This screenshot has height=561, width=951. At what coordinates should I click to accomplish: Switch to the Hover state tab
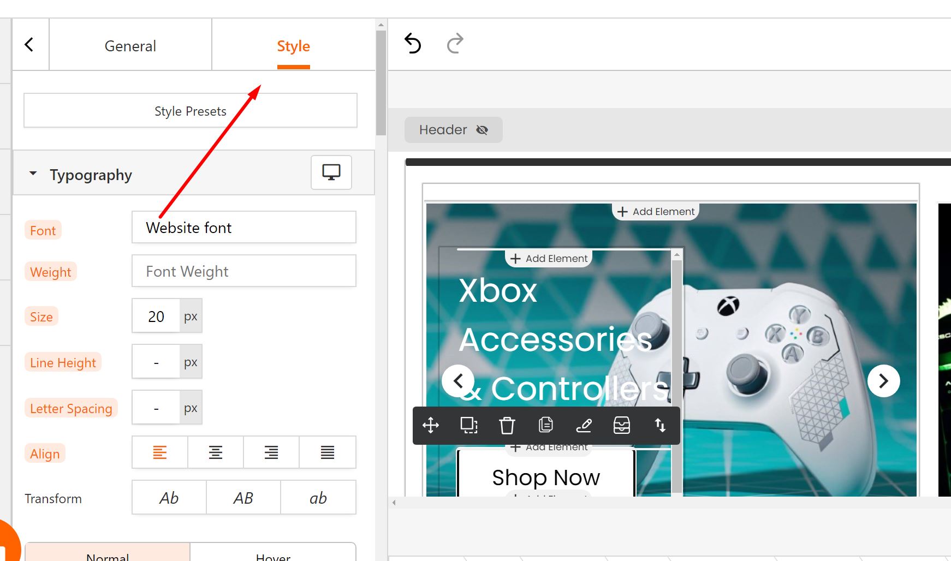pyautogui.click(x=273, y=552)
